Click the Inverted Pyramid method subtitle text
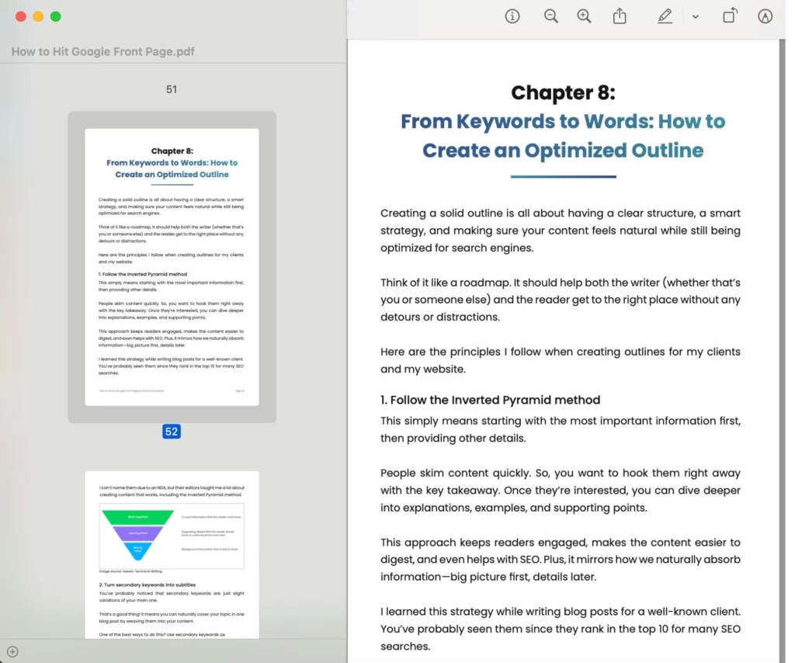 coord(490,400)
